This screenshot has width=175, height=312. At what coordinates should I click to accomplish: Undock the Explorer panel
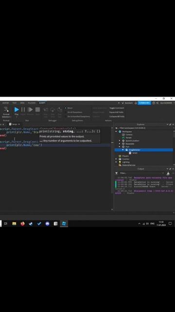click(170, 124)
